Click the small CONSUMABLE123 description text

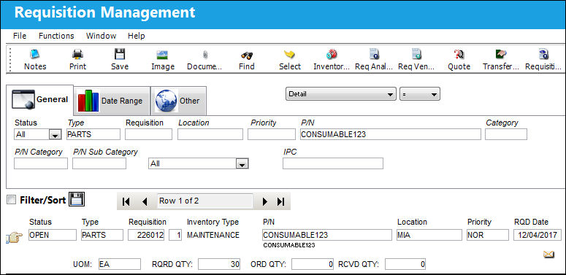(289, 245)
